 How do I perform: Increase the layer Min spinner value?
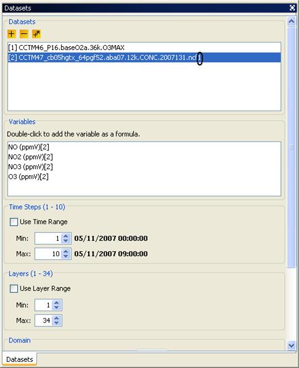click(x=57, y=303)
